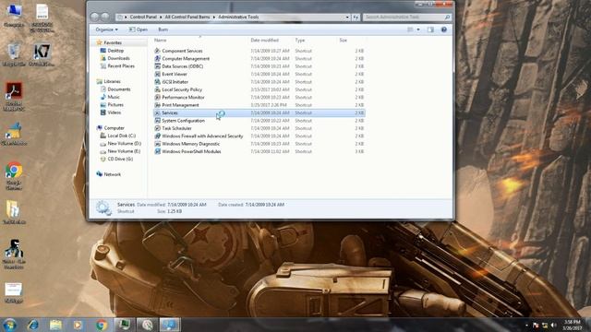Open Windows Media Player from the taskbar
The height and width of the screenshot is (332, 591).
[x=78, y=325]
